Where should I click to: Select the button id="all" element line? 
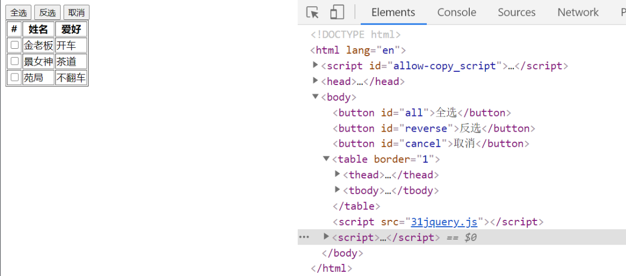pos(422,113)
